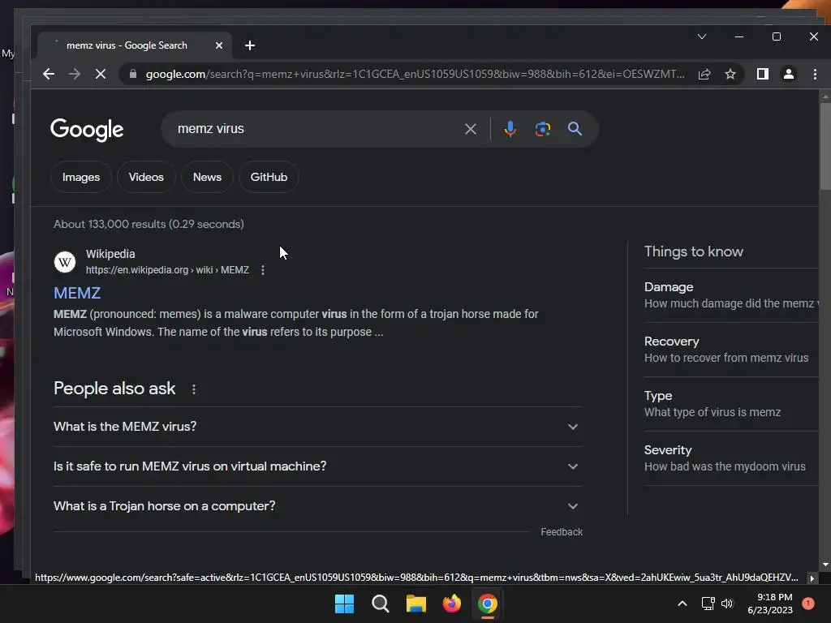Open the Chrome profile menu

[x=789, y=74]
